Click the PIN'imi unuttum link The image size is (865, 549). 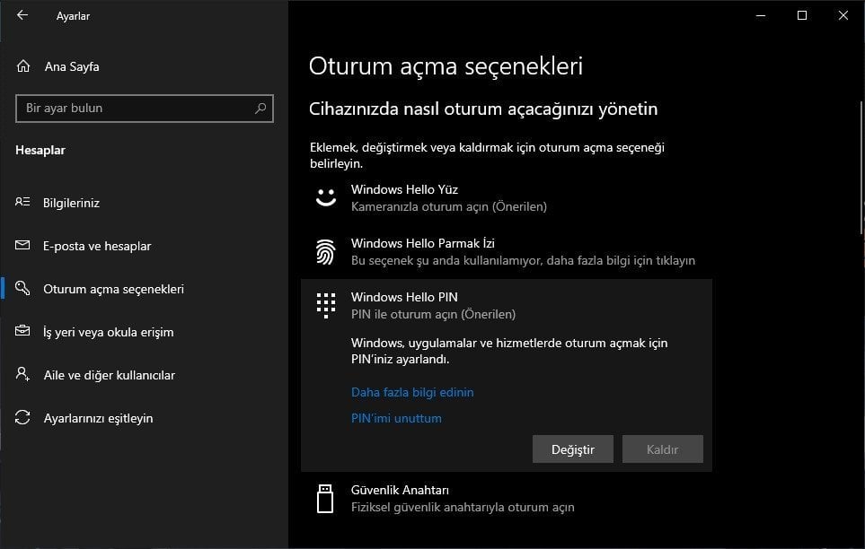point(396,418)
